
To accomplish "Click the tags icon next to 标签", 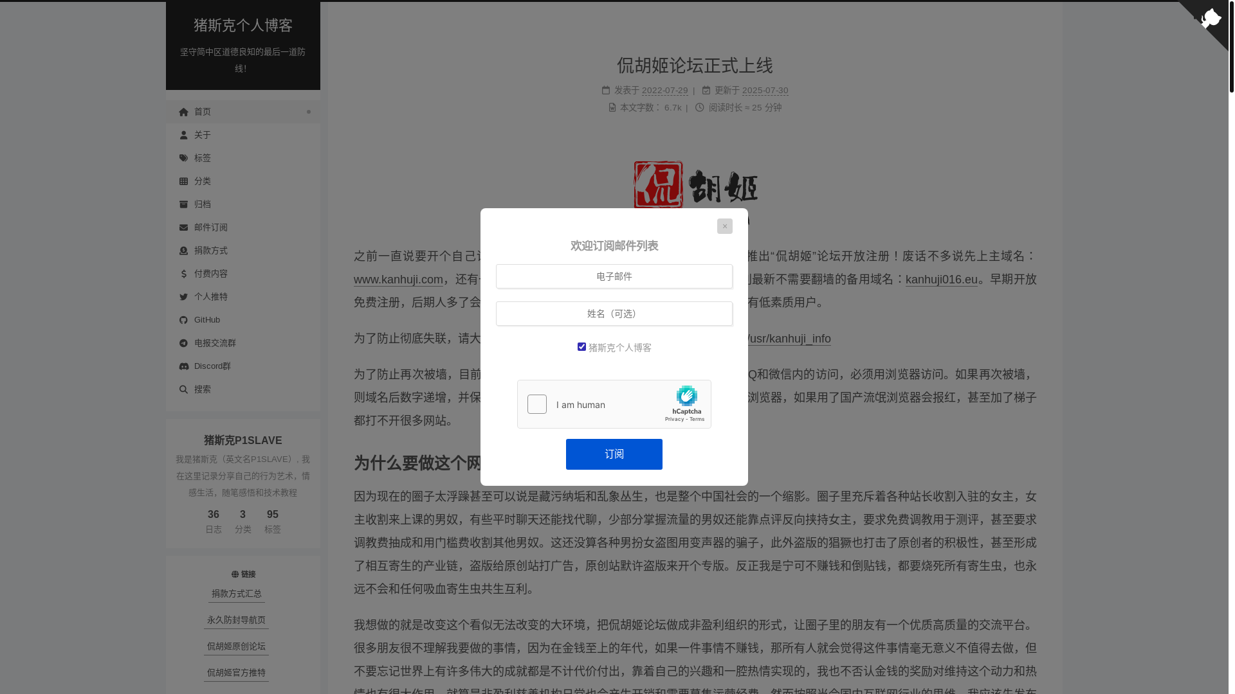I will coord(183,158).
